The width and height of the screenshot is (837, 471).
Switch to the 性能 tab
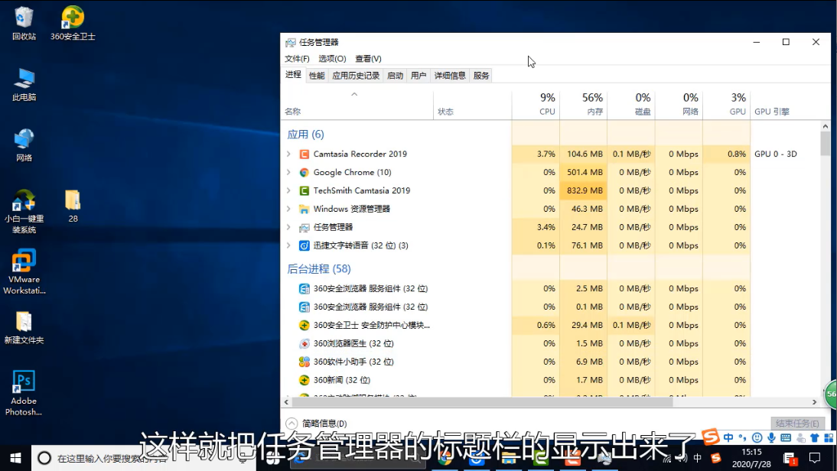point(317,76)
